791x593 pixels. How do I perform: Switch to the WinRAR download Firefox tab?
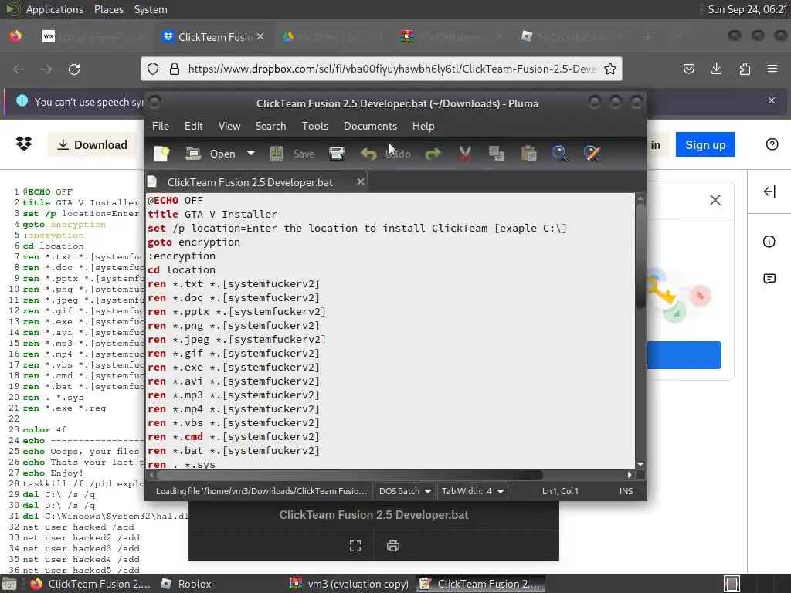[x=448, y=37]
